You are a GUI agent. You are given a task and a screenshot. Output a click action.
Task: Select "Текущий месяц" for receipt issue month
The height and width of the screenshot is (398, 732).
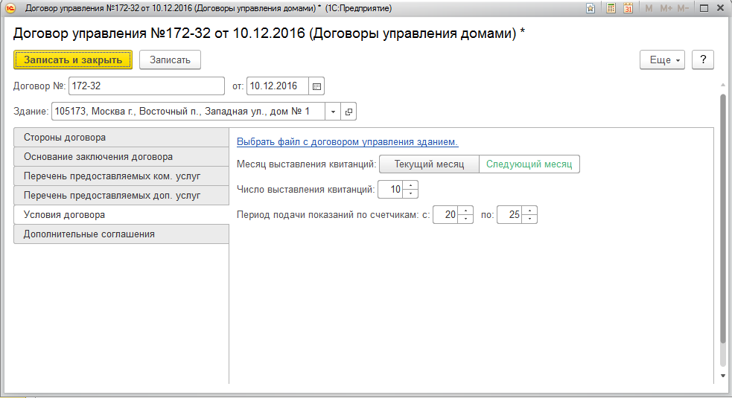pos(428,164)
